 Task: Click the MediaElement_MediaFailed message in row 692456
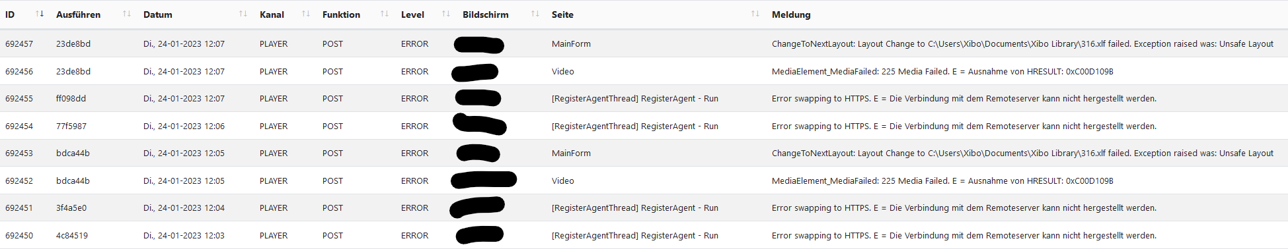point(942,71)
